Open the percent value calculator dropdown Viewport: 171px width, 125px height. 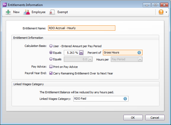pyautogui.click(x=81, y=53)
